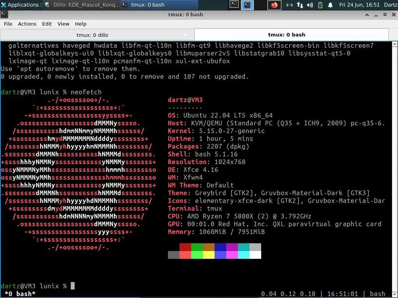398x298 pixels.
Task: Click the 16:51:01 time in the tmux status bar
Action: click(x=342, y=294)
